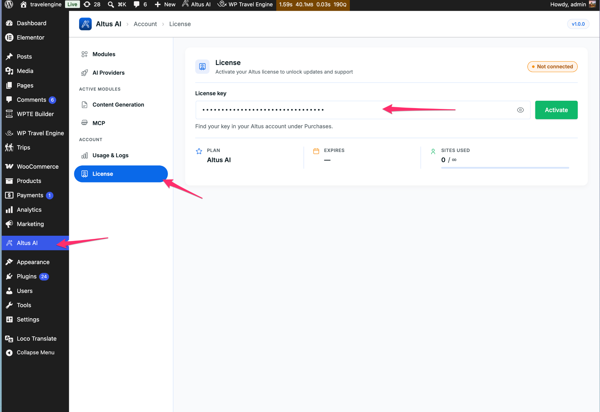Click the WooCommerce logo icon
The width and height of the screenshot is (600, 412).
click(9, 166)
